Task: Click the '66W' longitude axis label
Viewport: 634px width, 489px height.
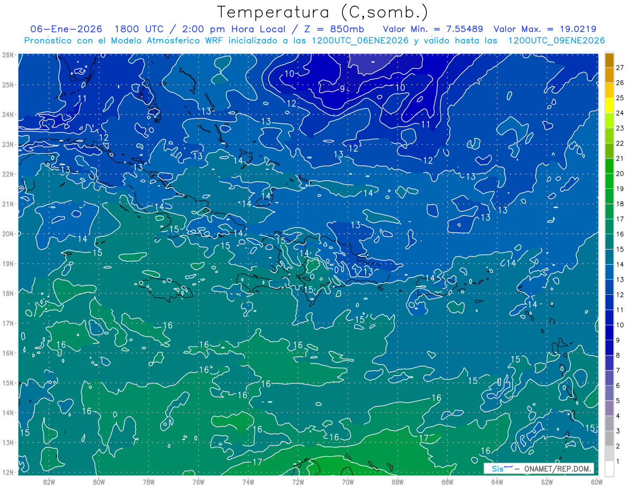Action: tap(447, 482)
